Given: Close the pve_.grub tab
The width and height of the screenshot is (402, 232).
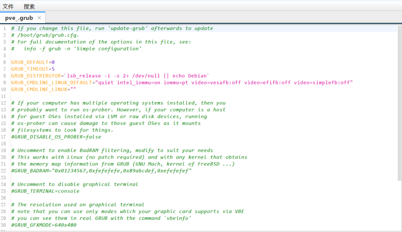Looking at the screenshot, I should [39, 18].
